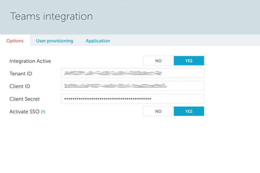Click the Integration Active label
The width and height of the screenshot is (260, 173).
[x=30, y=61]
